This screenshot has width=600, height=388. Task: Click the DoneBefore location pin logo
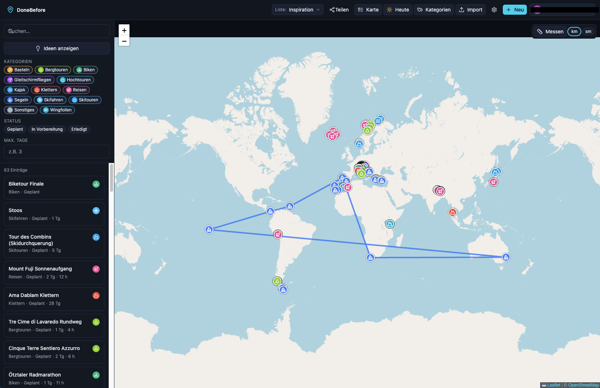pos(10,10)
